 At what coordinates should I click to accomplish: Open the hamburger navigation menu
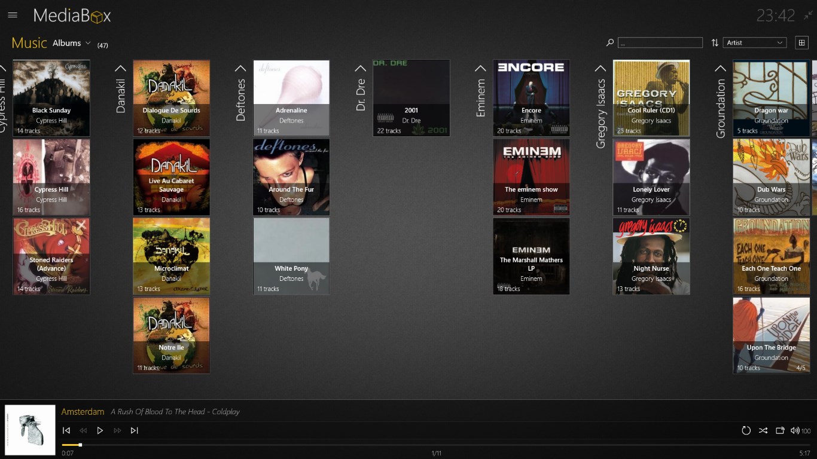[x=13, y=16]
